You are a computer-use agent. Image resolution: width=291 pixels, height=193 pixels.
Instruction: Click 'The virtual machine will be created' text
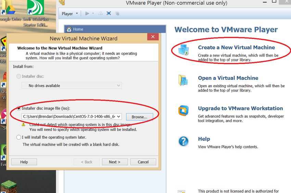click(x=71, y=144)
